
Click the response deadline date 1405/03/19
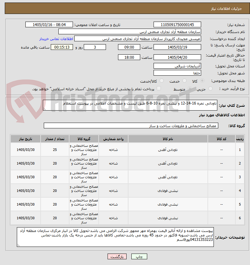(x=177, y=47)
